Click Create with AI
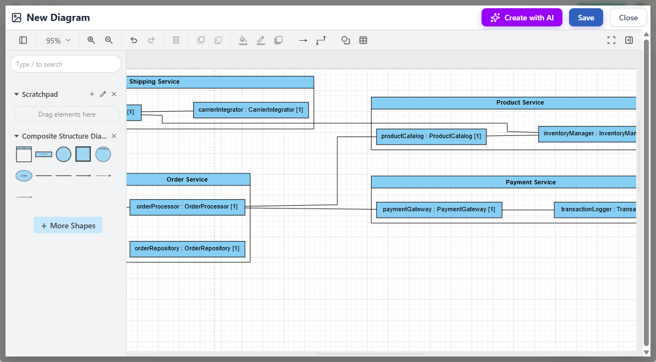656x362 pixels. pyautogui.click(x=521, y=17)
